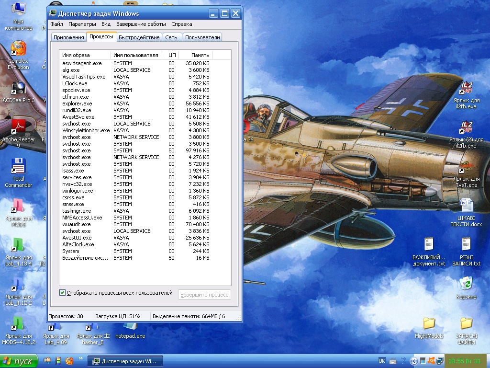Switch to the Быстродействие tab

click(x=139, y=37)
